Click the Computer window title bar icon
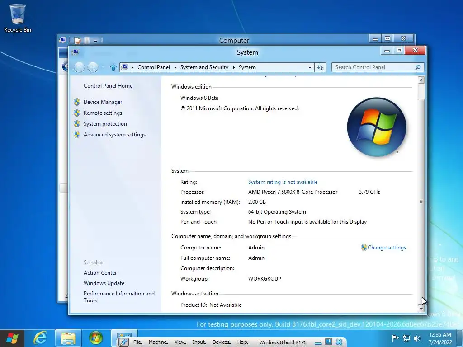 point(62,40)
